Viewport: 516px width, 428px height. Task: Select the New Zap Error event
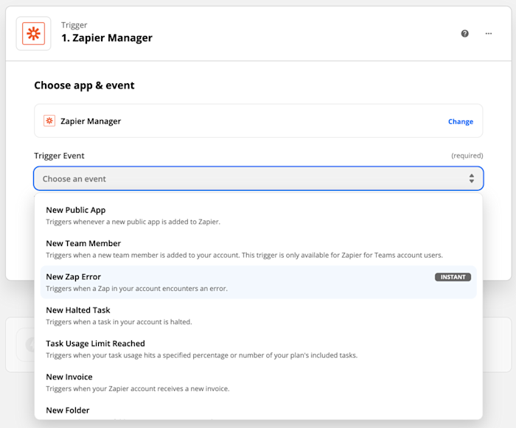point(258,282)
